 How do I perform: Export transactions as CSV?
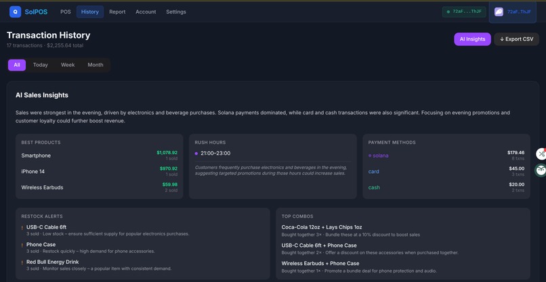tap(516, 39)
